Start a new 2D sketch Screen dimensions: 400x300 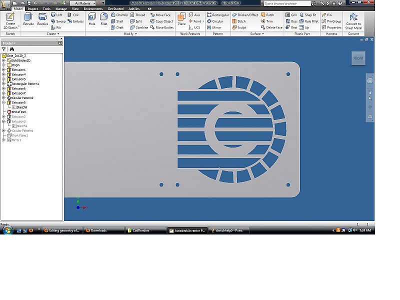(x=10, y=21)
